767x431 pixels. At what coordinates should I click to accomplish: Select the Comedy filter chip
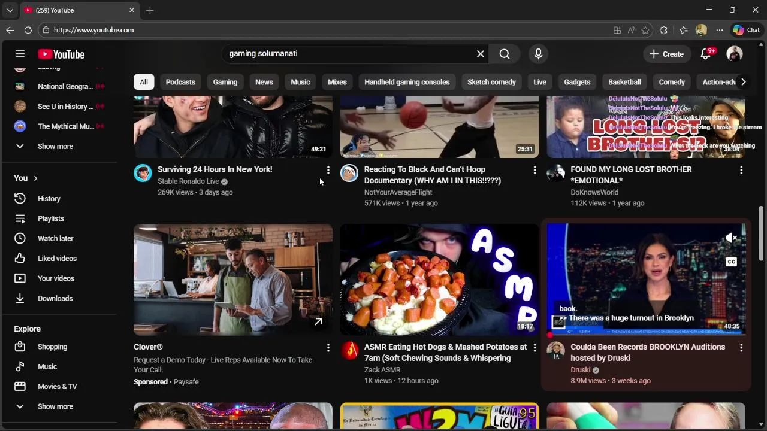click(672, 82)
